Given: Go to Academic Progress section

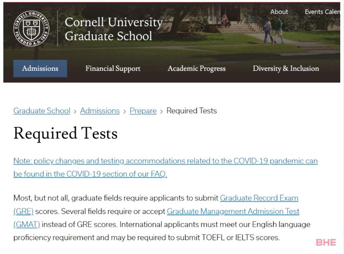Looking at the screenshot, I should coord(196,68).
